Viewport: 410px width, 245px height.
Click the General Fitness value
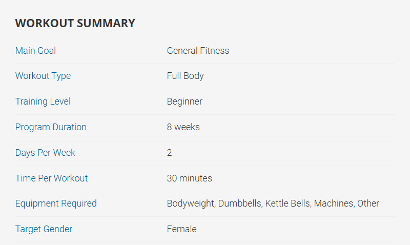[x=198, y=51]
